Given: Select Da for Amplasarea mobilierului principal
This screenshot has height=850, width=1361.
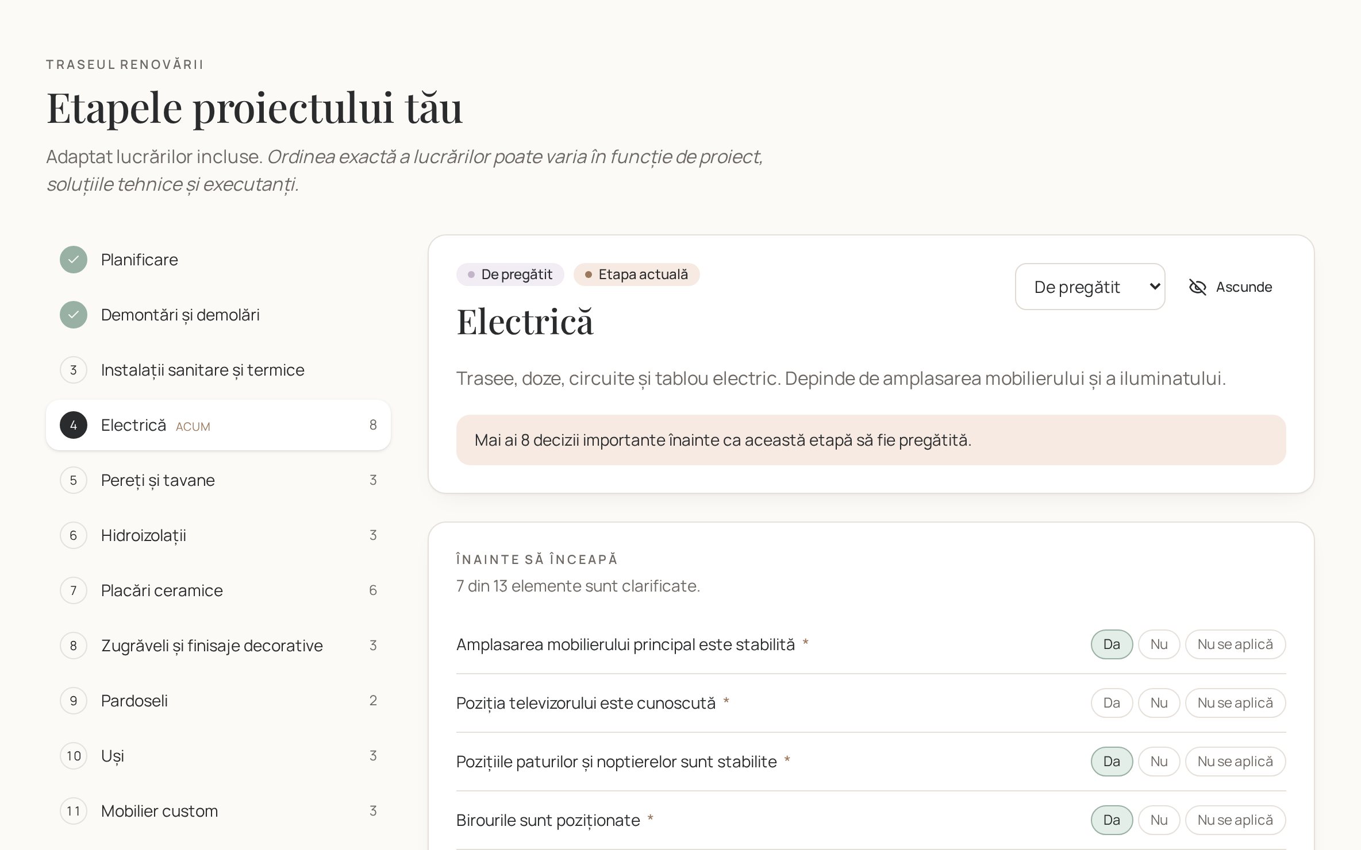Looking at the screenshot, I should pyautogui.click(x=1112, y=644).
